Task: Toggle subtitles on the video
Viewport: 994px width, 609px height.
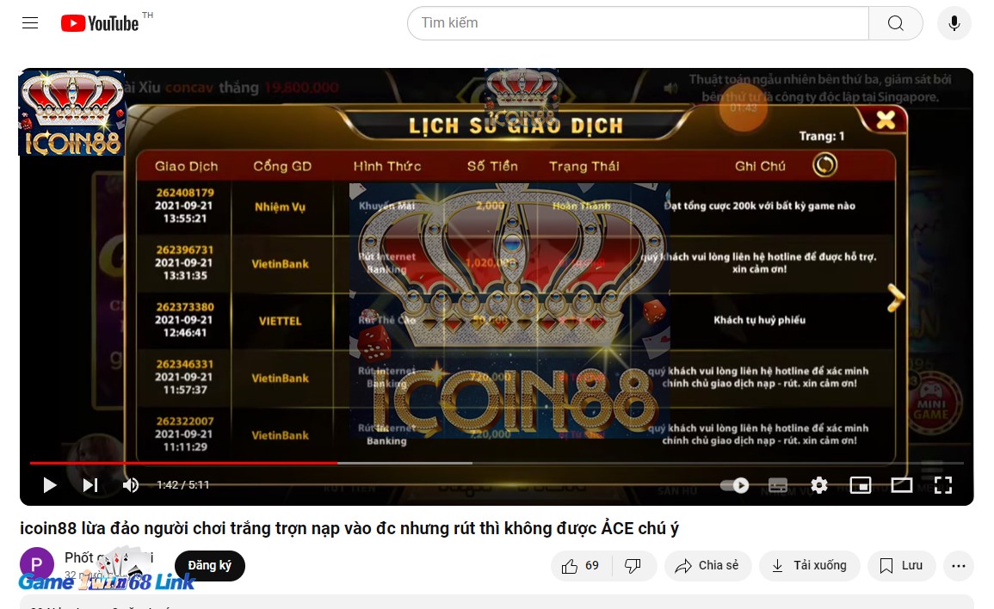Action: 777,485
